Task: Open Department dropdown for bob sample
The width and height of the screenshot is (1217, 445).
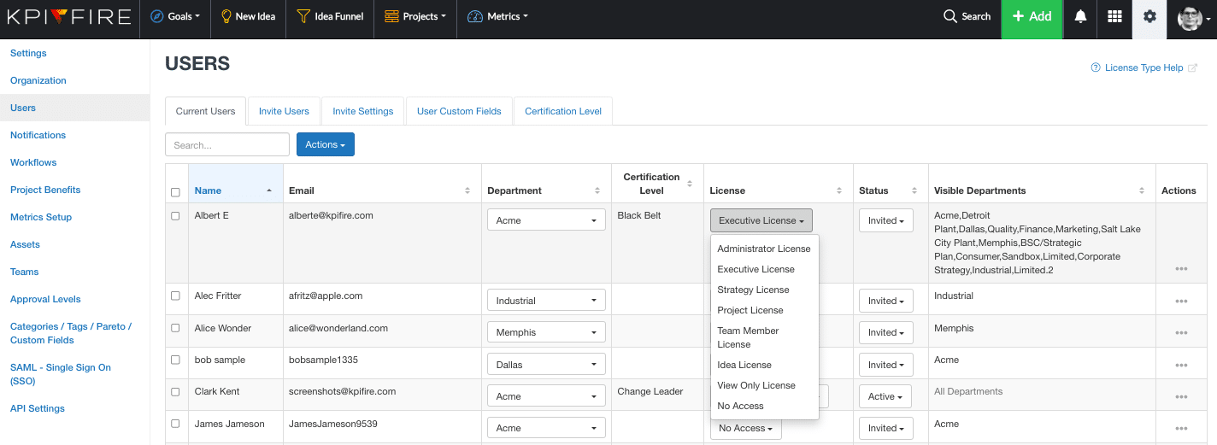Action: [546, 365]
